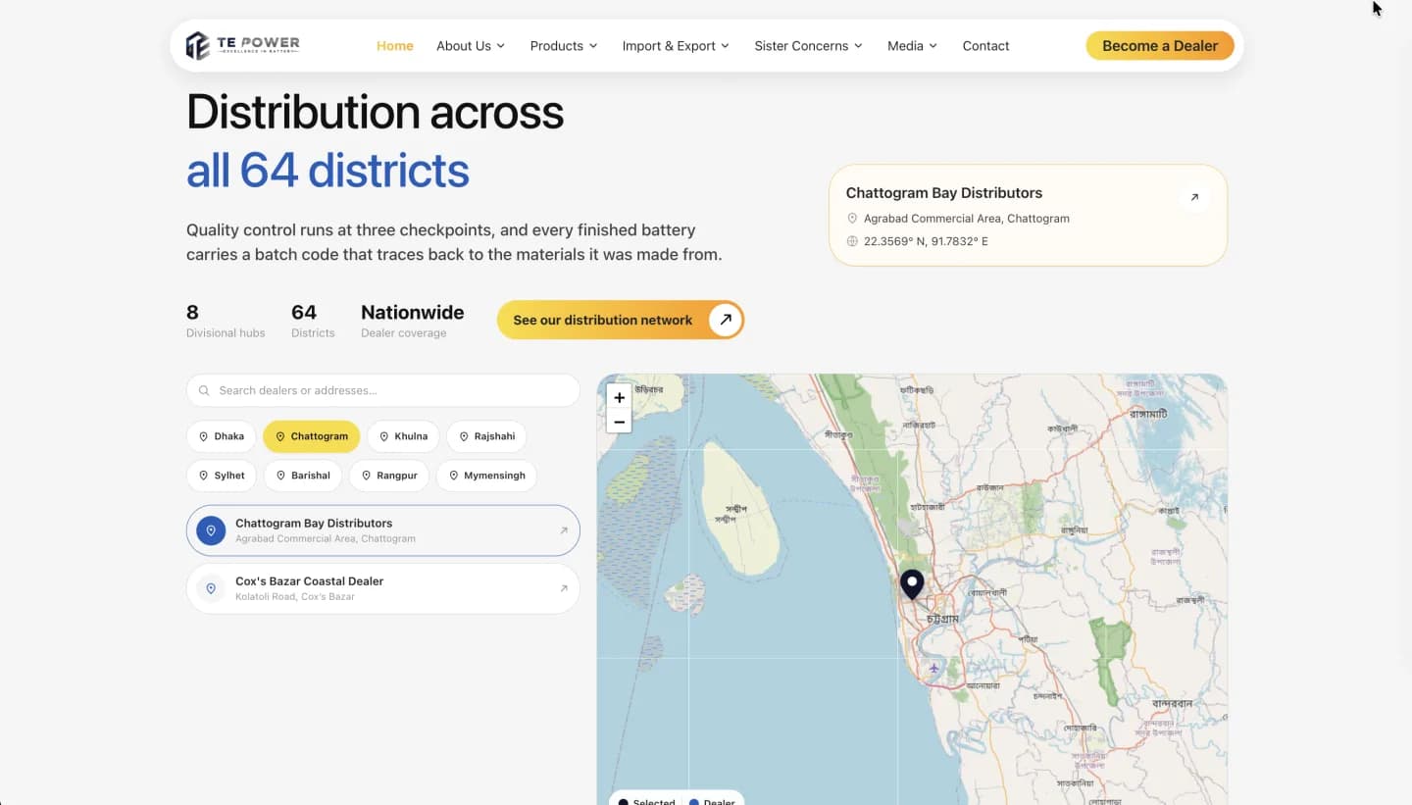The image size is (1412, 805).
Task: Expand the Products menu
Action: tap(564, 46)
